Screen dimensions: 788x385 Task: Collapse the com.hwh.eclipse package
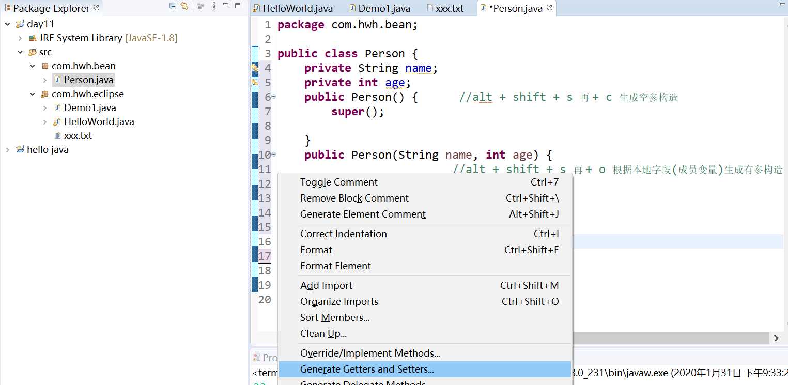(32, 94)
